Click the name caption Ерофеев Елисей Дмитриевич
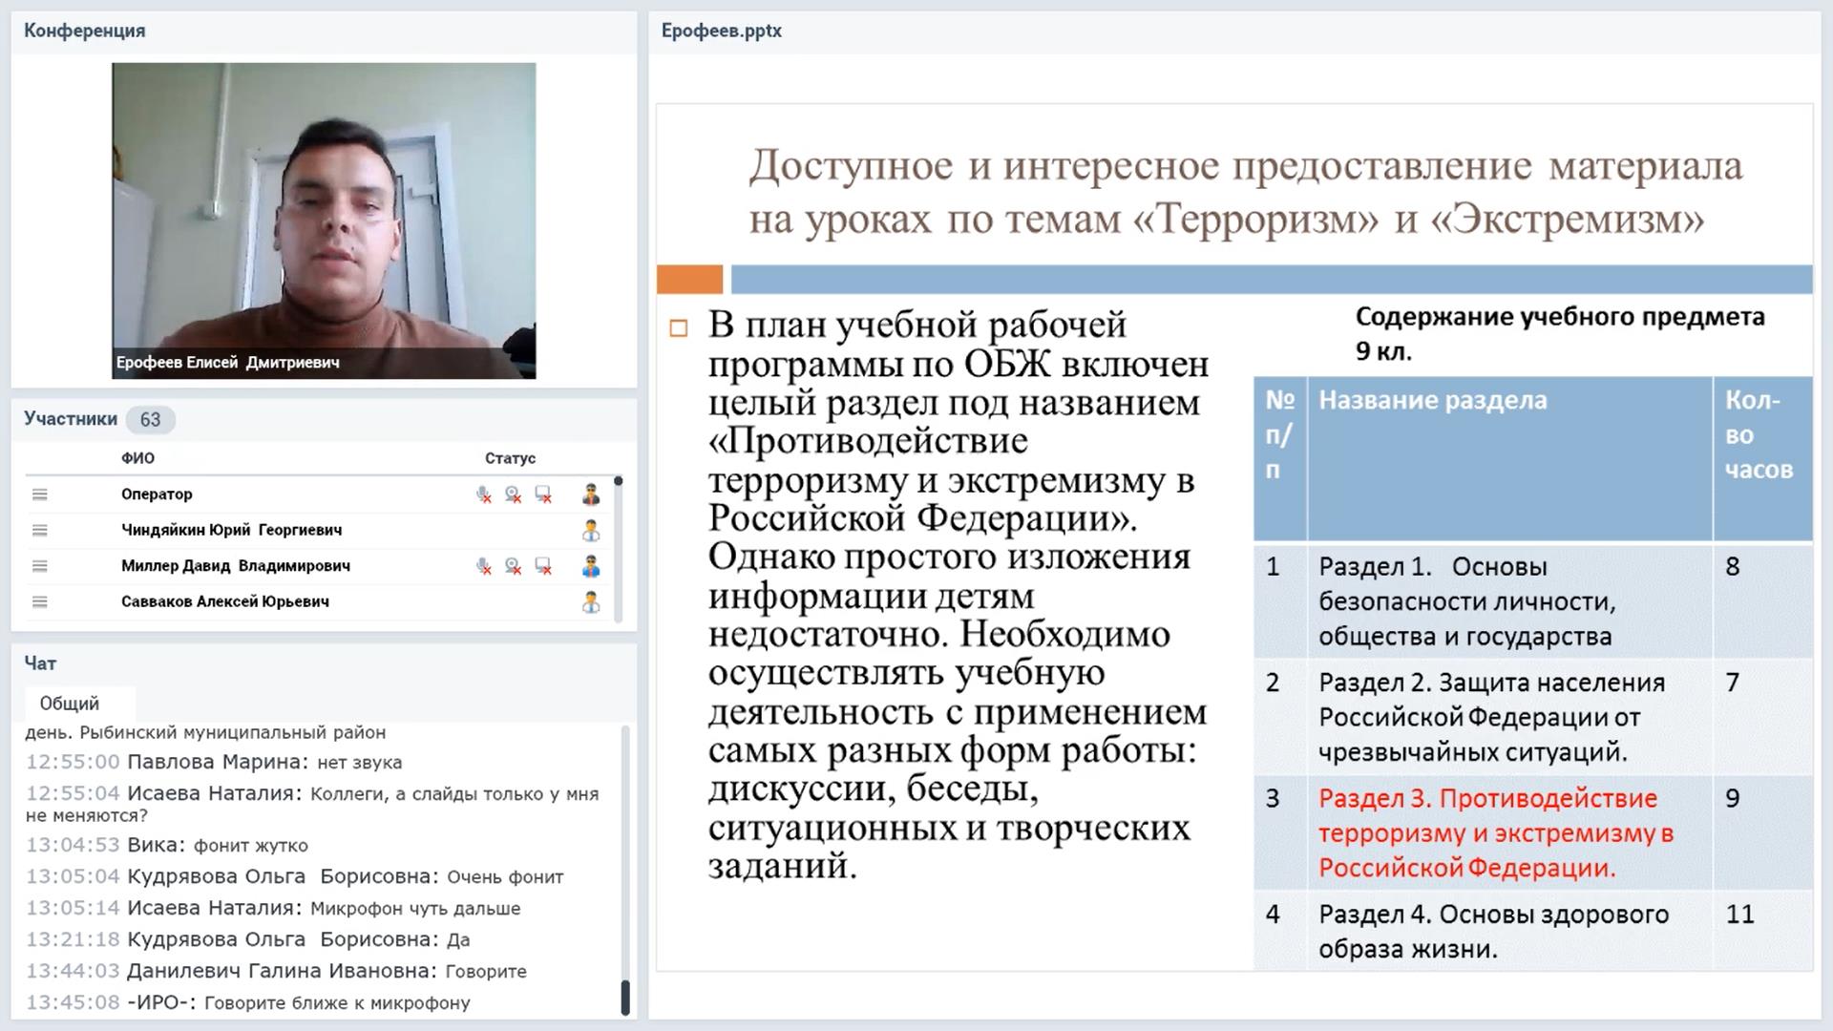 228,363
